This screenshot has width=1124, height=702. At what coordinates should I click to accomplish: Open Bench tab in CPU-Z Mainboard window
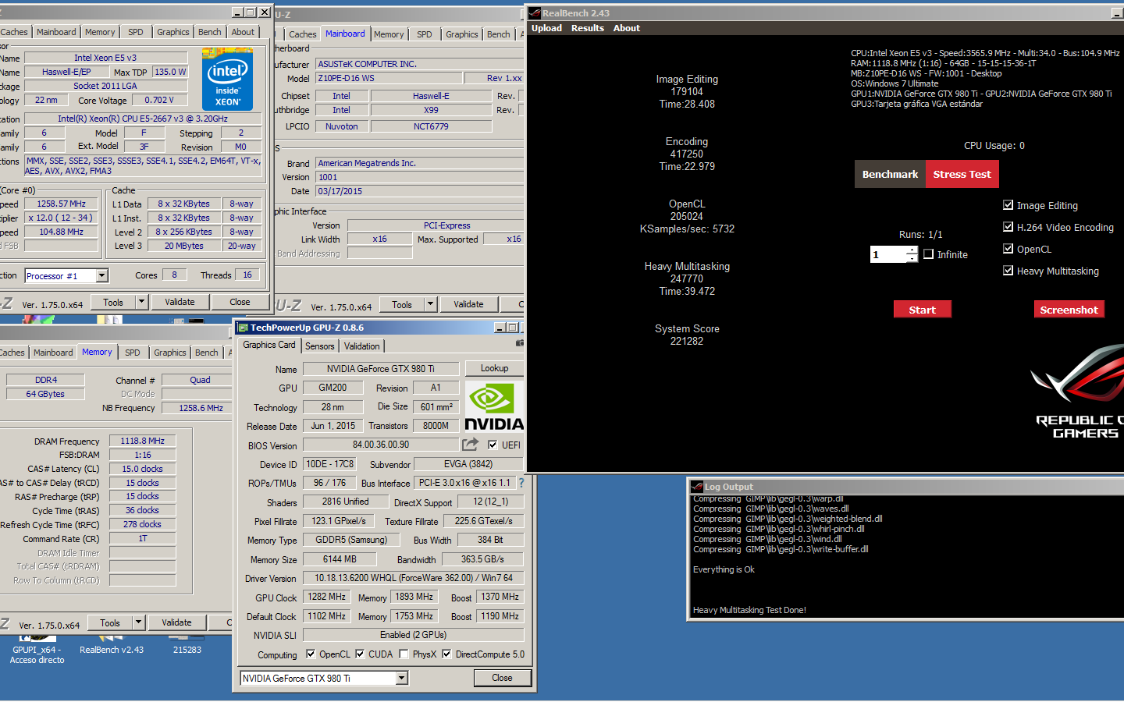tap(499, 34)
